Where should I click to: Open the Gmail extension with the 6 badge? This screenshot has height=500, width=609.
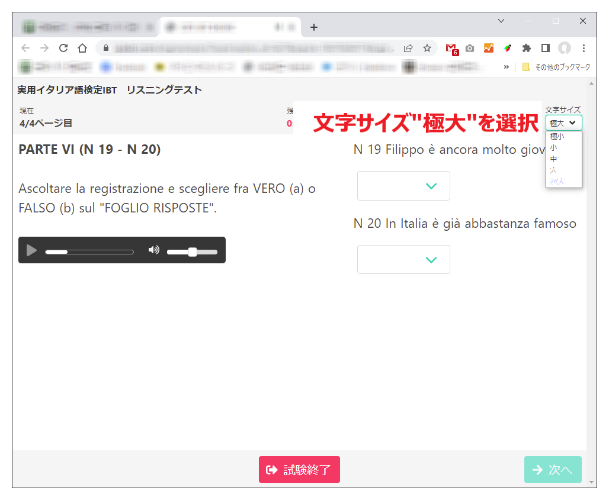tap(451, 49)
